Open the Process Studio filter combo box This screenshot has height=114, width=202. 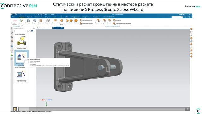tap(21, 31)
